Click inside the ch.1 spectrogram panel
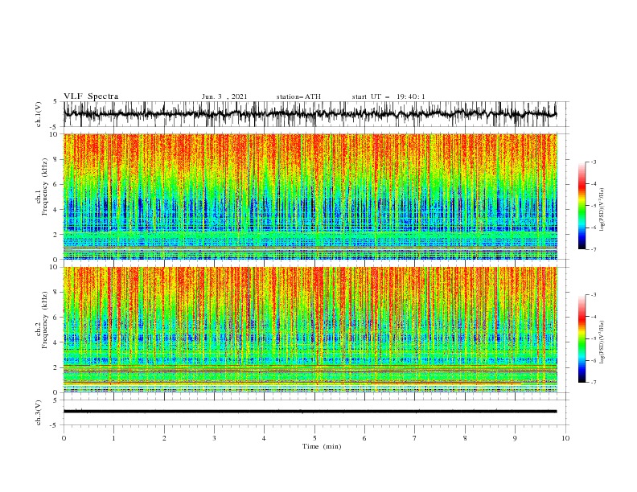 coord(310,196)
